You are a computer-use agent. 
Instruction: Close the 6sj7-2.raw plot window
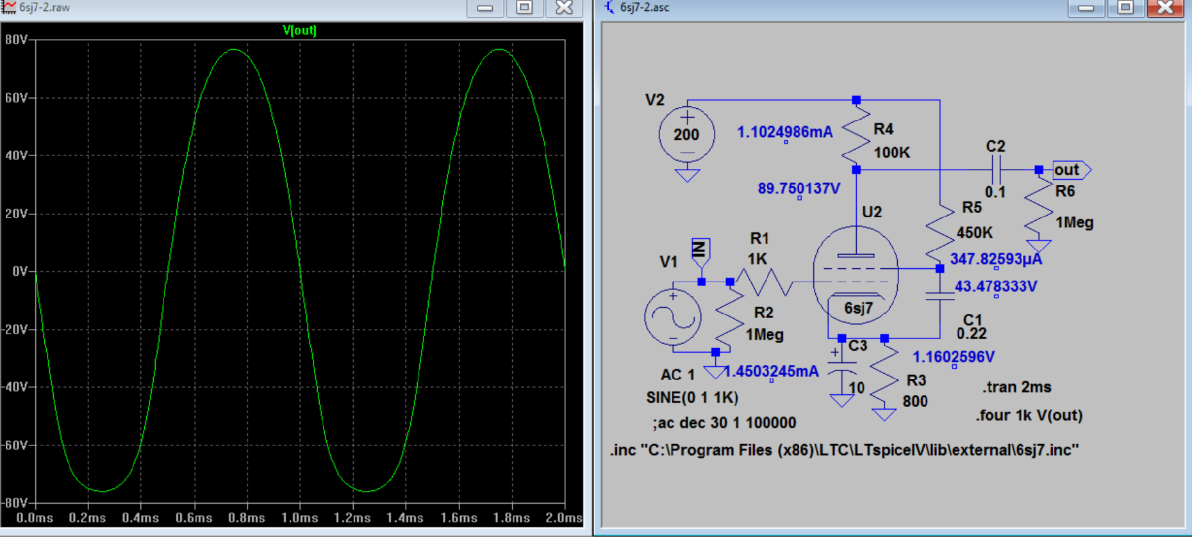564,8
